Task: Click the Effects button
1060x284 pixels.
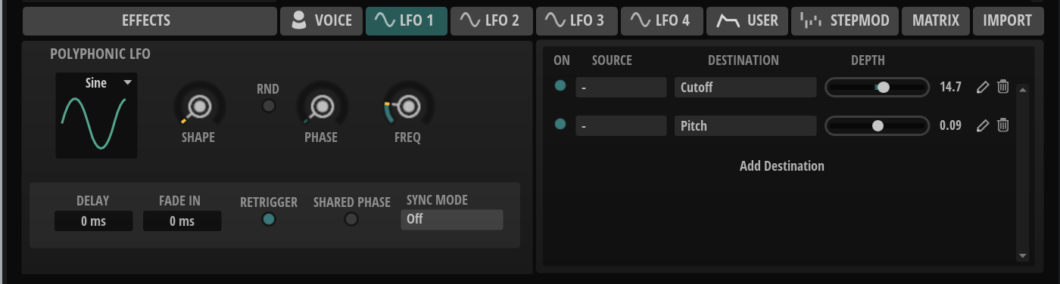Action: (149, 20)
